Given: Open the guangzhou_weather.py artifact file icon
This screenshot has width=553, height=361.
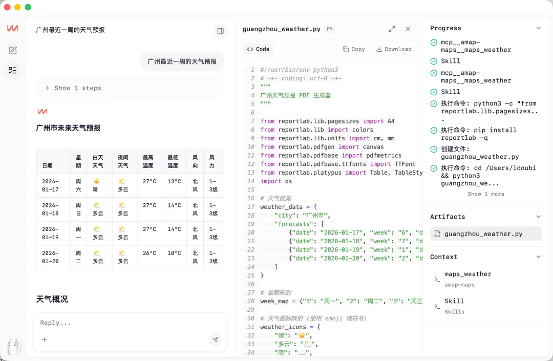Looking at the screenshot, I should tap(438, 233).
